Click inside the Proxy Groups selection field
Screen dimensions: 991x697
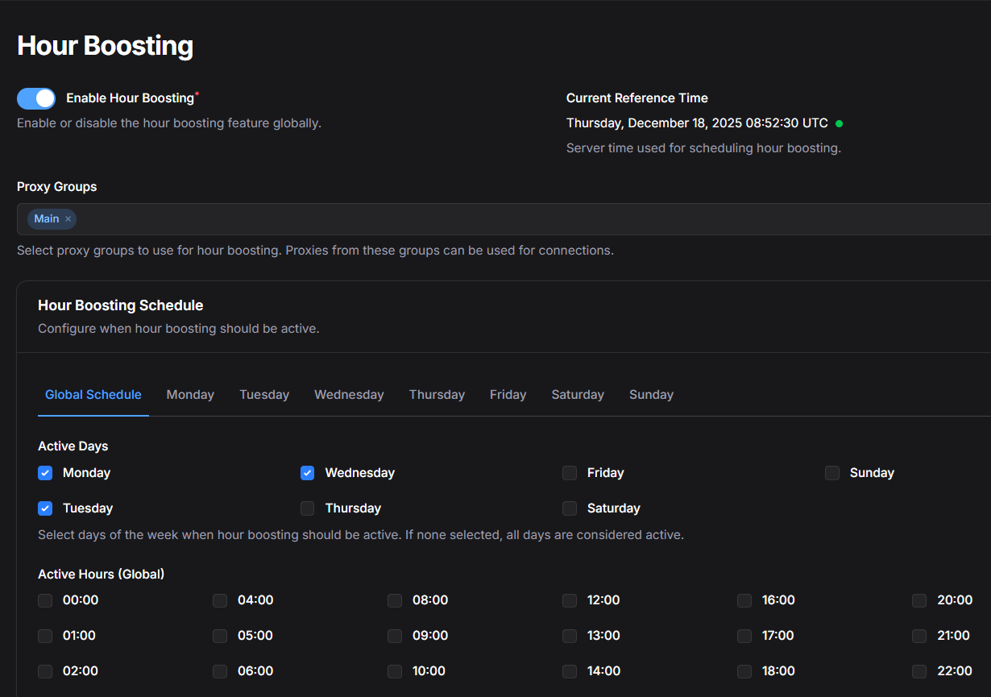(483, 219)
